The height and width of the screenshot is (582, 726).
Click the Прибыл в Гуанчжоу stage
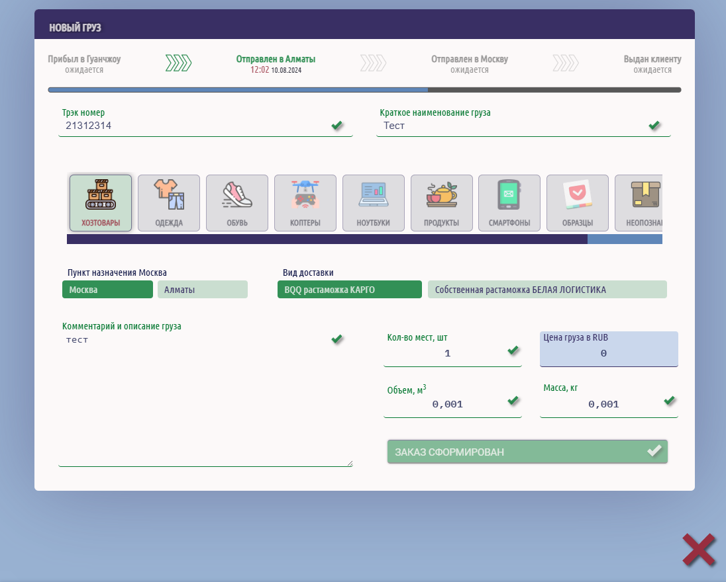coord(84,63)
